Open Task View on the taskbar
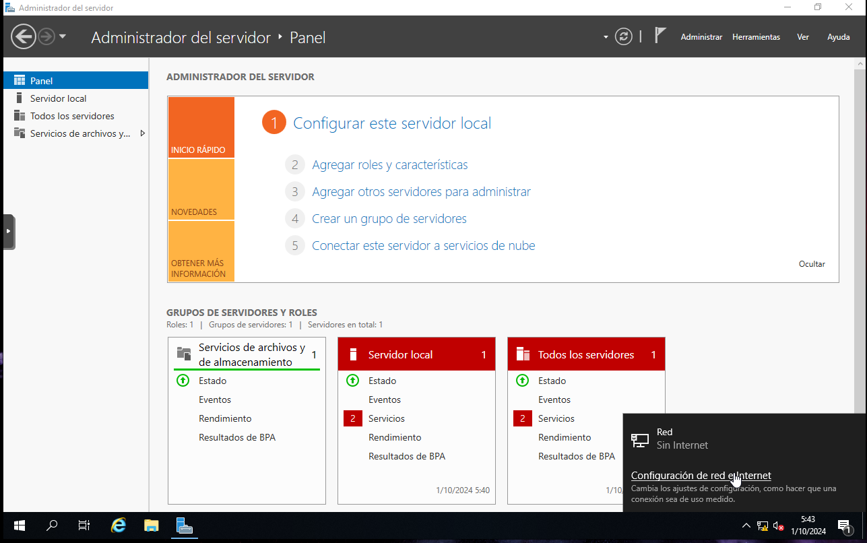 point(84,525)
